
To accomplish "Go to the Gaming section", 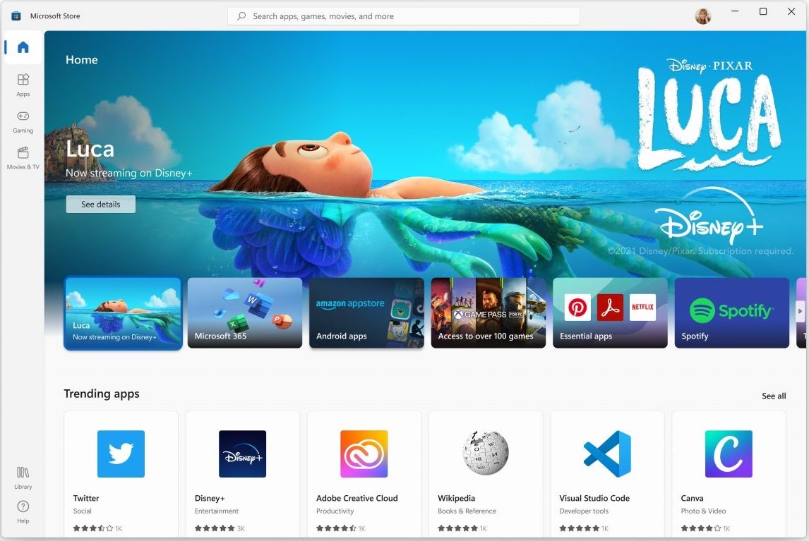I will [23, 121].
